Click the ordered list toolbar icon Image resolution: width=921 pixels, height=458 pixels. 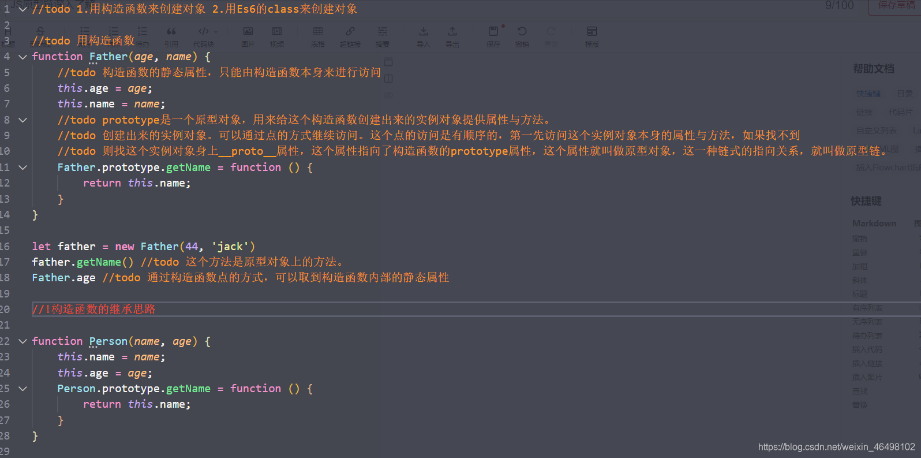pos(114,31)
